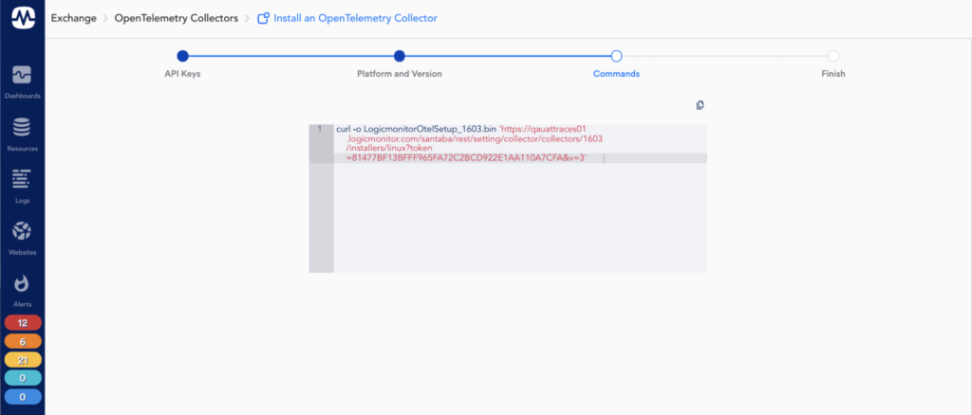This screenshot has width=972, height=415.
Task: Open the blue alert count badge
Action: tap(23, 397)
